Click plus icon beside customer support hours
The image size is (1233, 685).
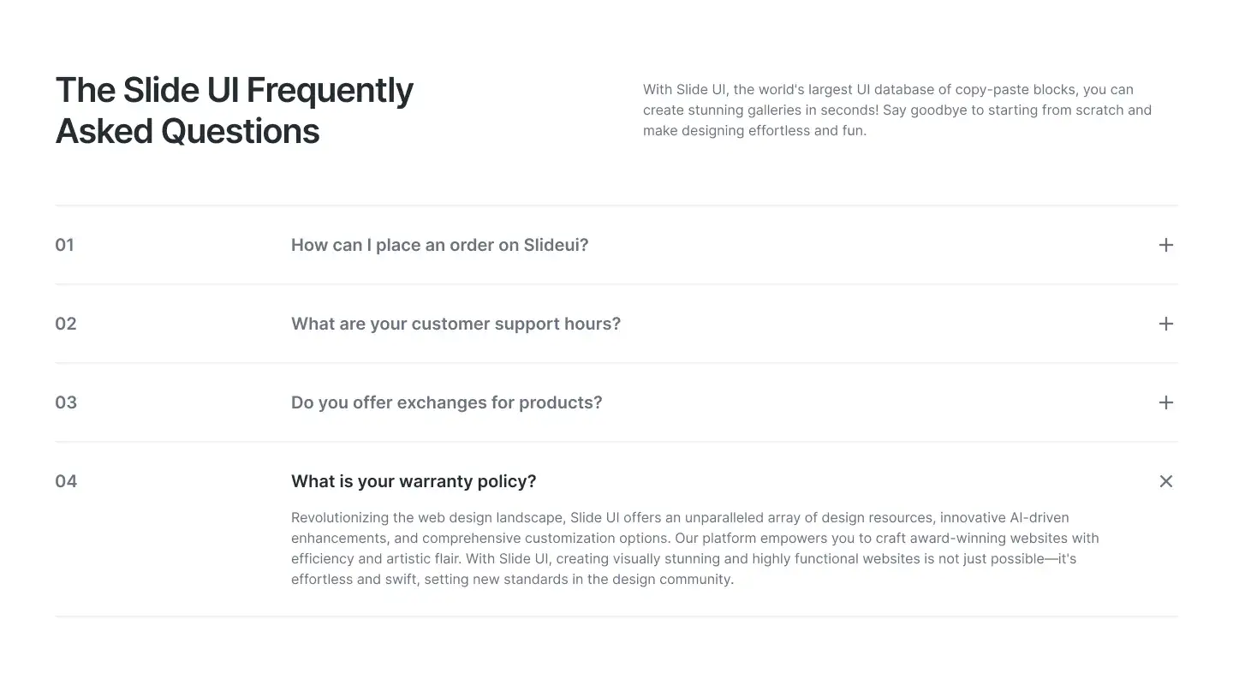[1165, 324]
